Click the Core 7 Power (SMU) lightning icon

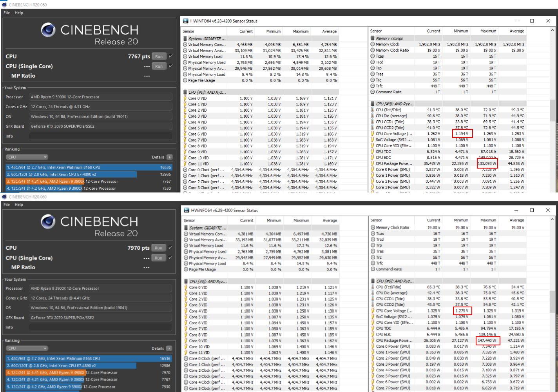[372, 388]
